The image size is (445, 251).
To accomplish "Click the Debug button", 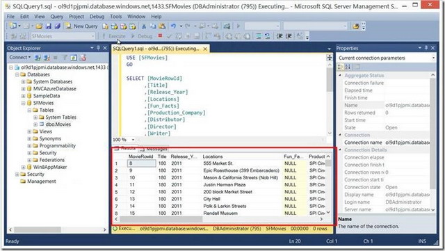I will tap(142, 36).
